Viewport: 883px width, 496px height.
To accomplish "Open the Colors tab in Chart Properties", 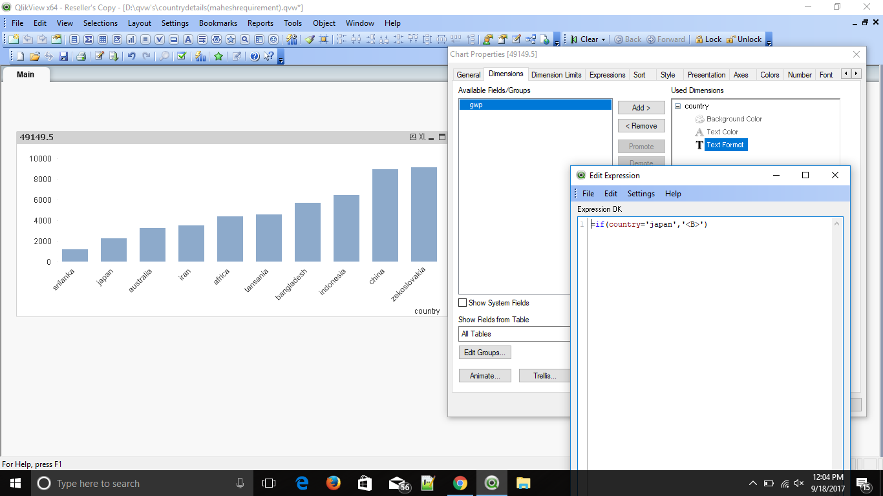I will [x=769, y=75].
